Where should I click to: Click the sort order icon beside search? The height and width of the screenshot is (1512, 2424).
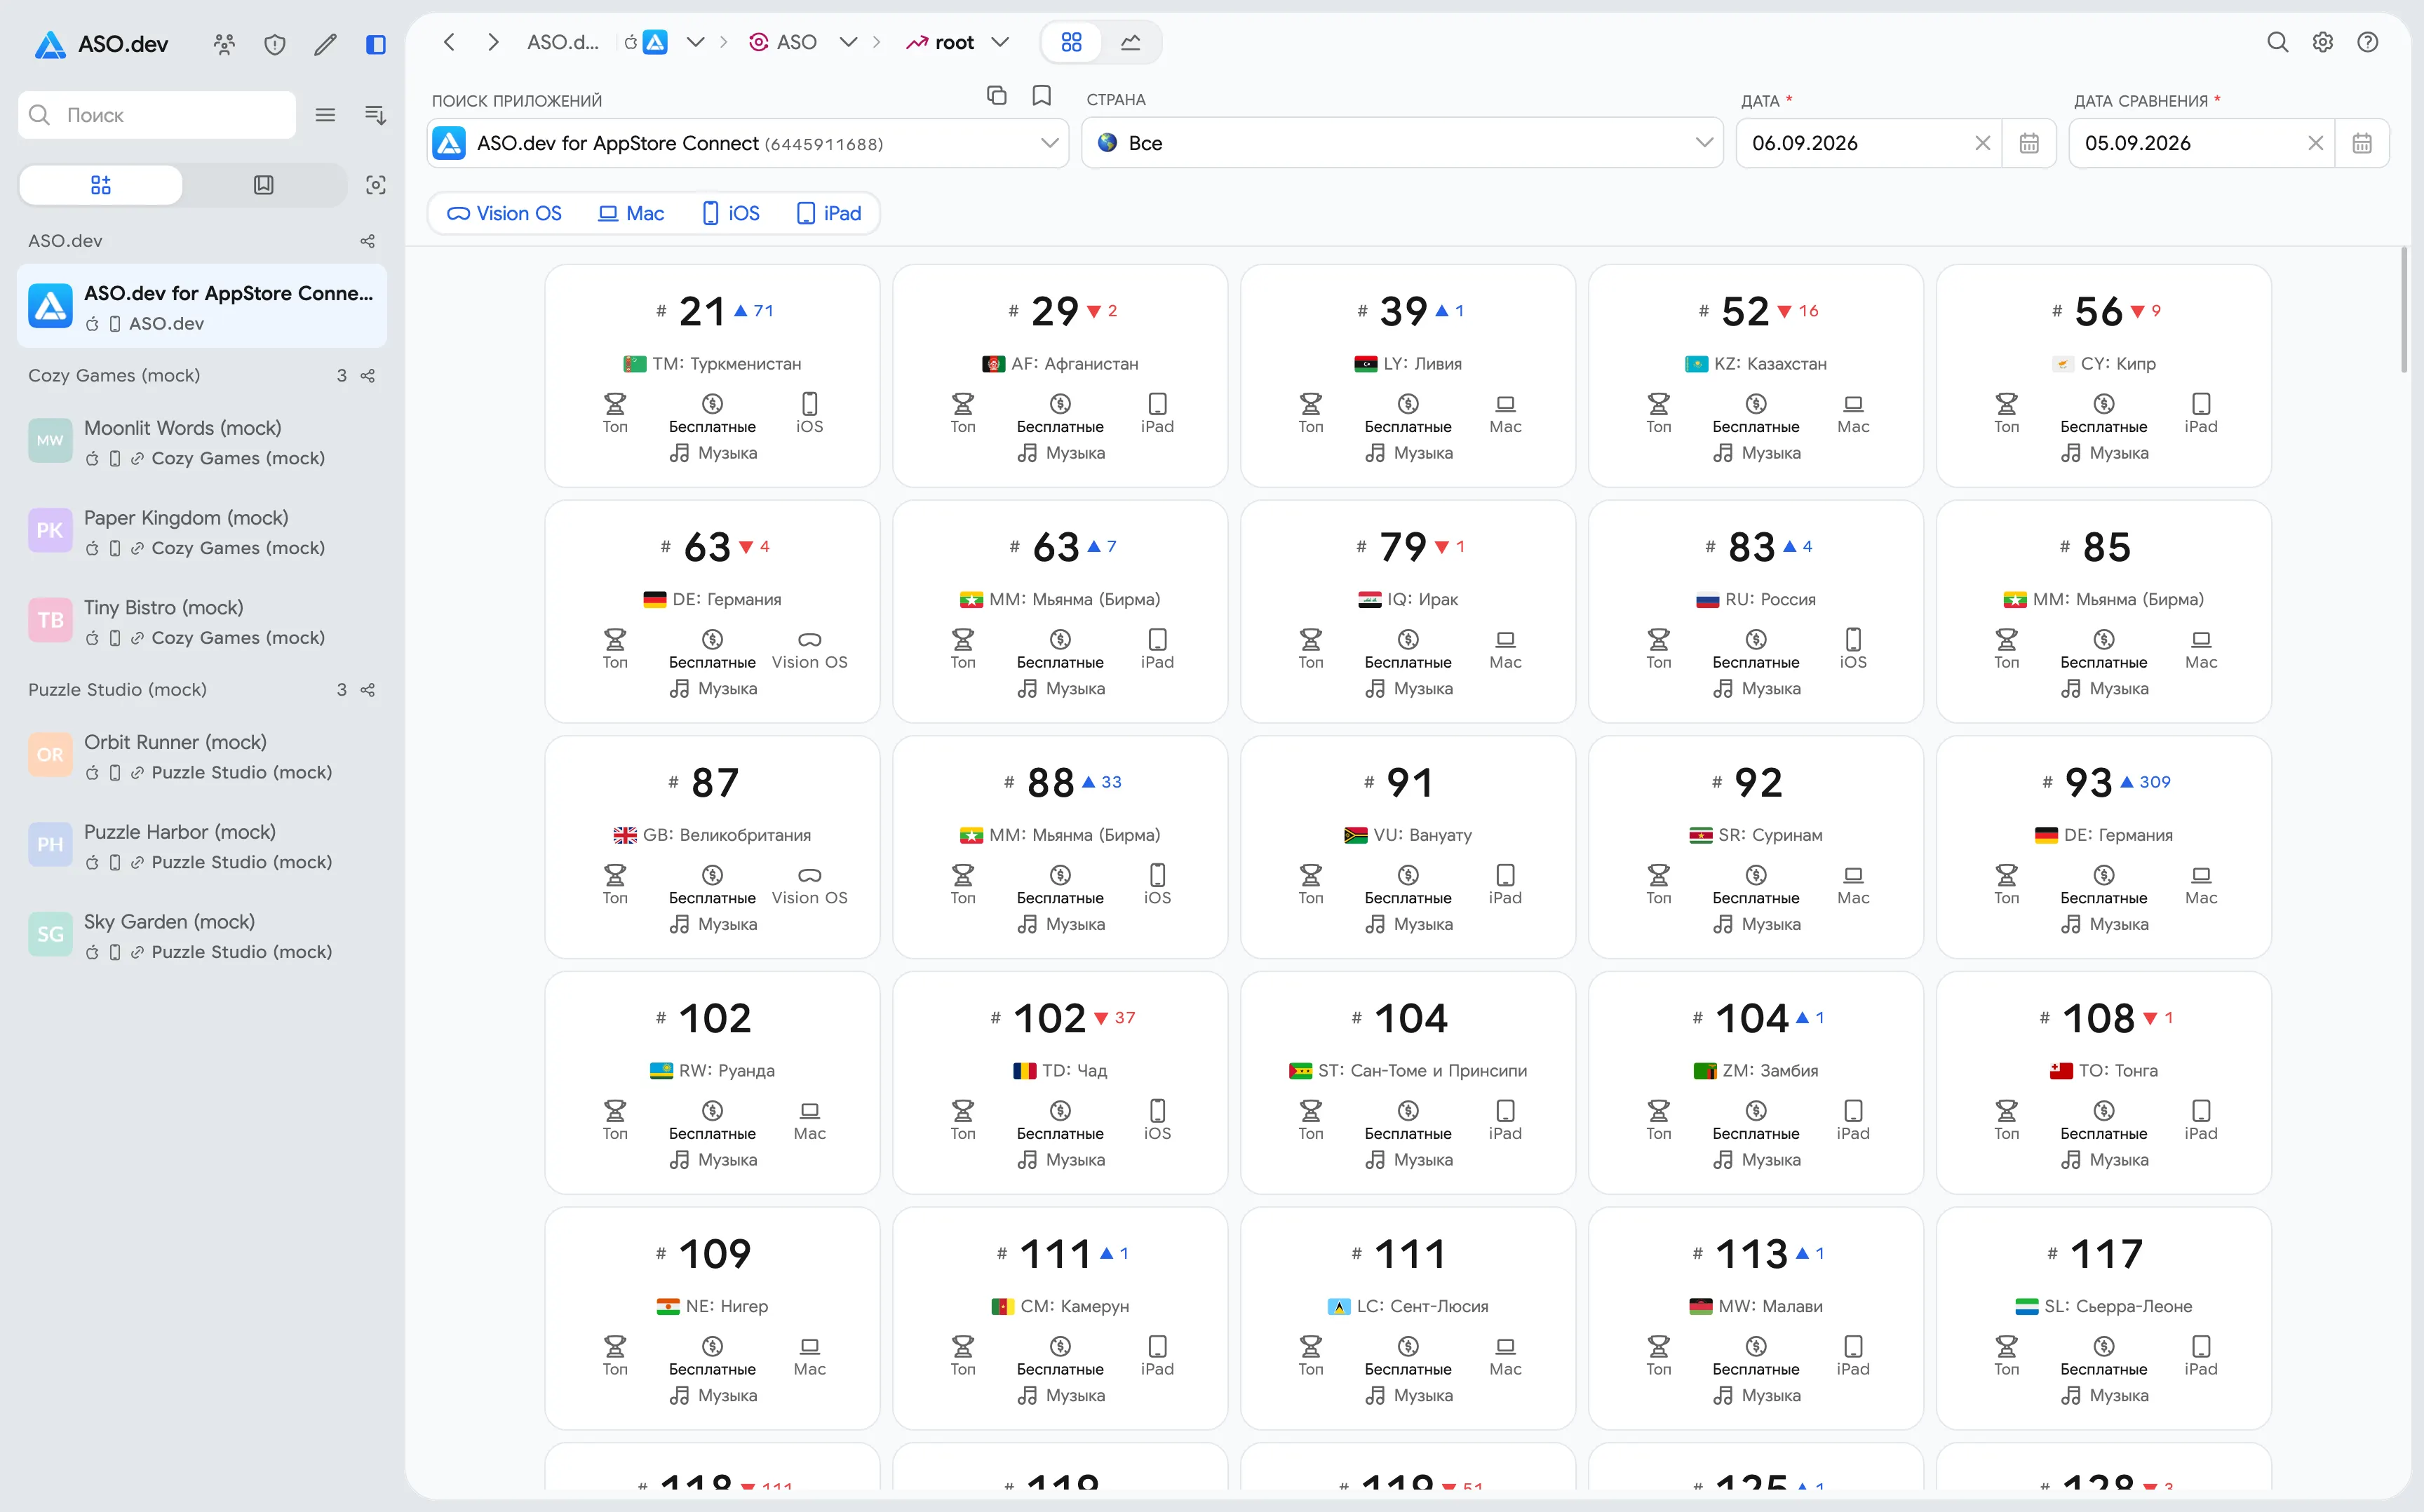pyautogui.click(x=375, y=115)
